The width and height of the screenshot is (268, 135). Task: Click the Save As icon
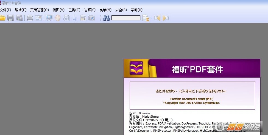19,18
